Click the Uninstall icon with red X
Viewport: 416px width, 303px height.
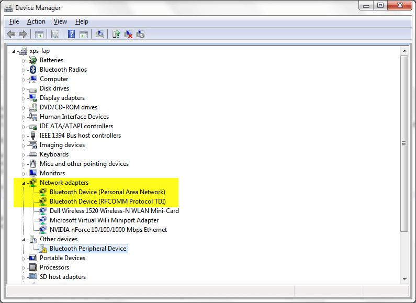[128, 34]
